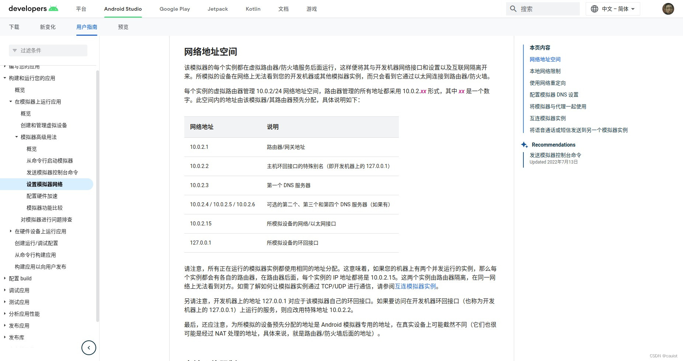This screenshot has height=361, width=683.
Task: Jump to 将语音通话或短信发送到另一个模拟器实例 section
Action: coord(578,130)
